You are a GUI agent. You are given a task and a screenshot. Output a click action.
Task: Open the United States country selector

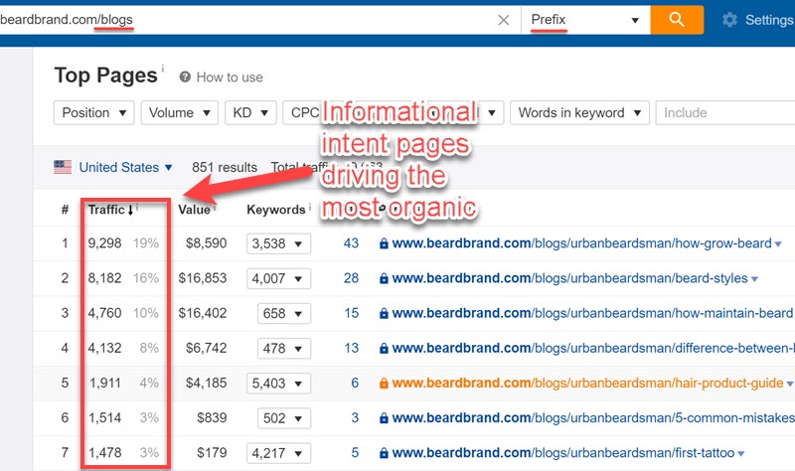(x=126, y=167)
